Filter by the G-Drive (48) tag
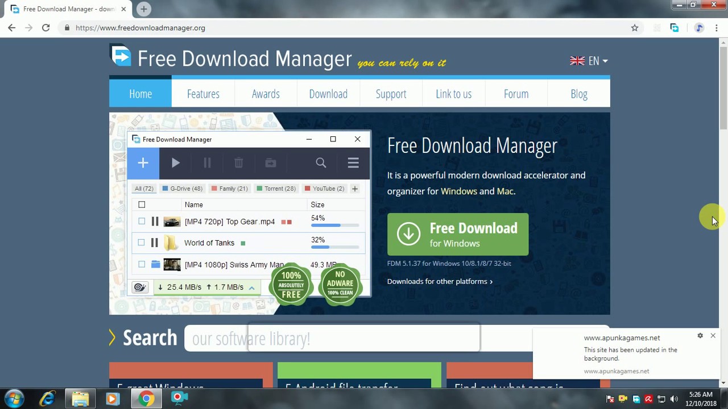Screen dimensions: 728x409 coord(182,189)
